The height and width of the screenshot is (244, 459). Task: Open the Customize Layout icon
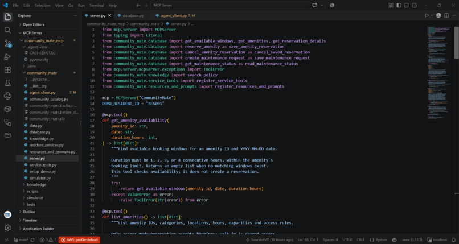tap(391, 5)
